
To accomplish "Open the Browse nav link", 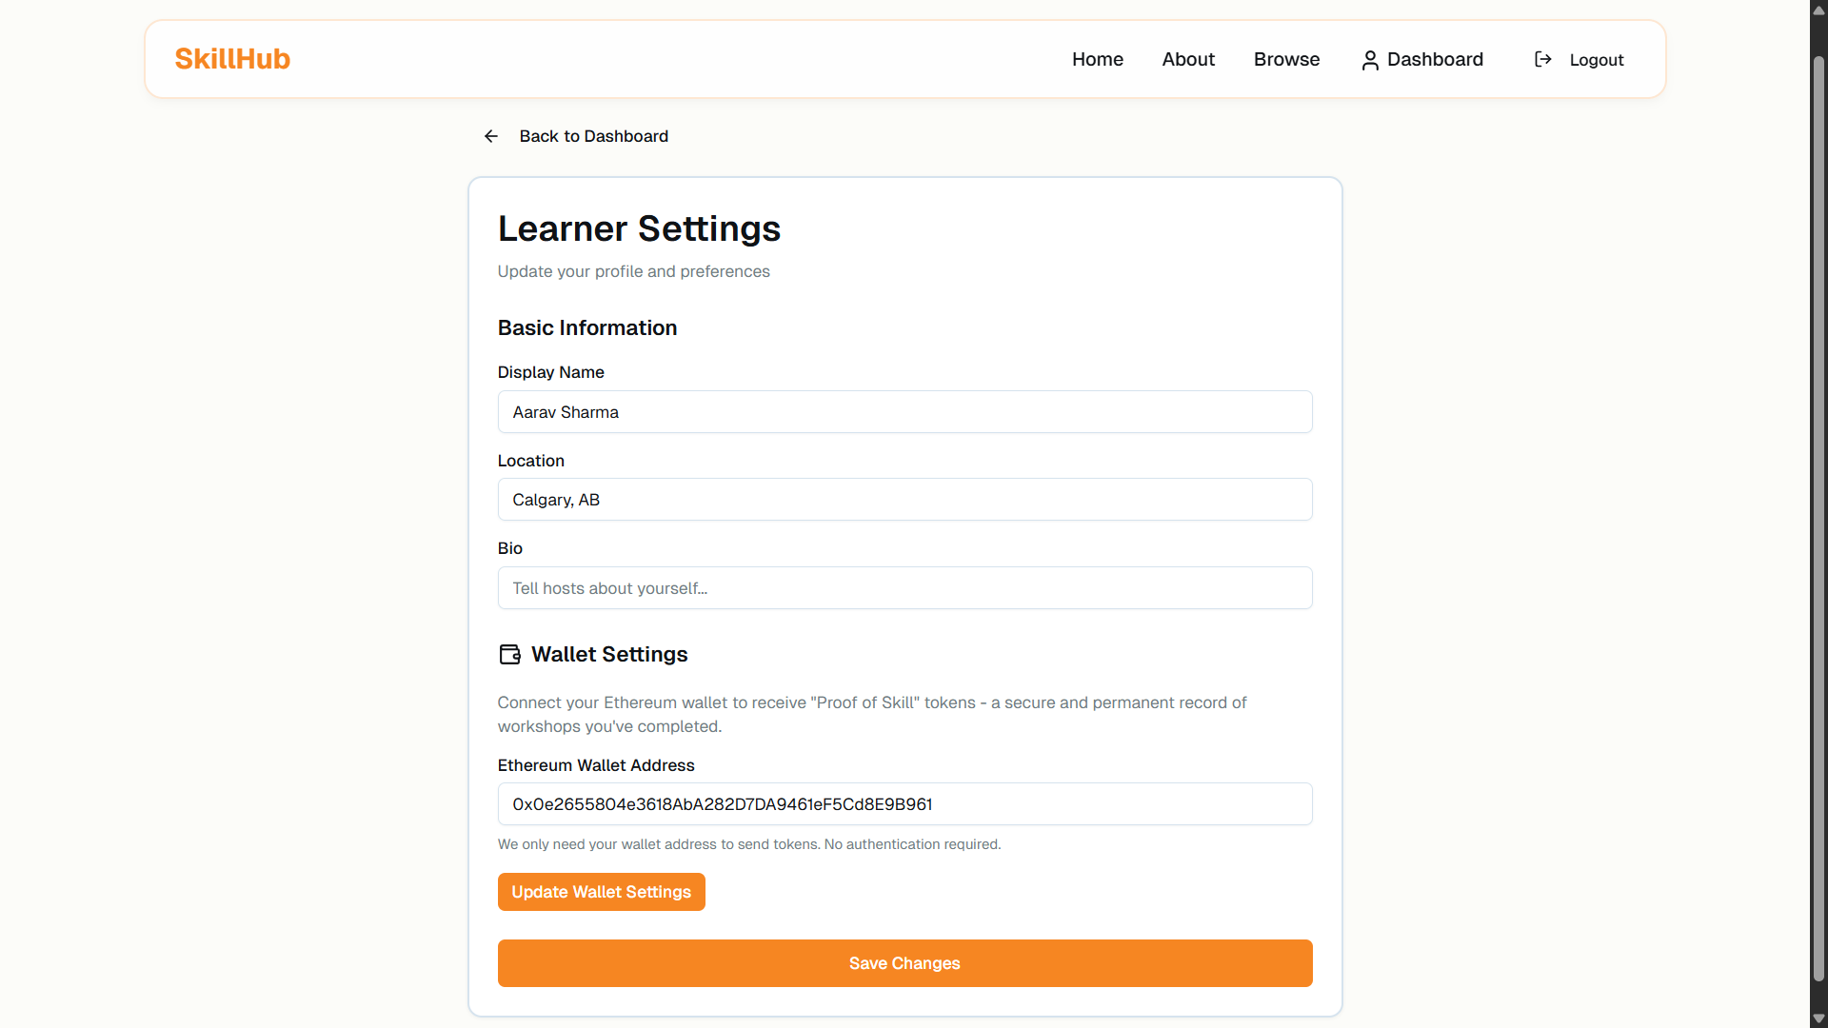I will pos(1286,59).
